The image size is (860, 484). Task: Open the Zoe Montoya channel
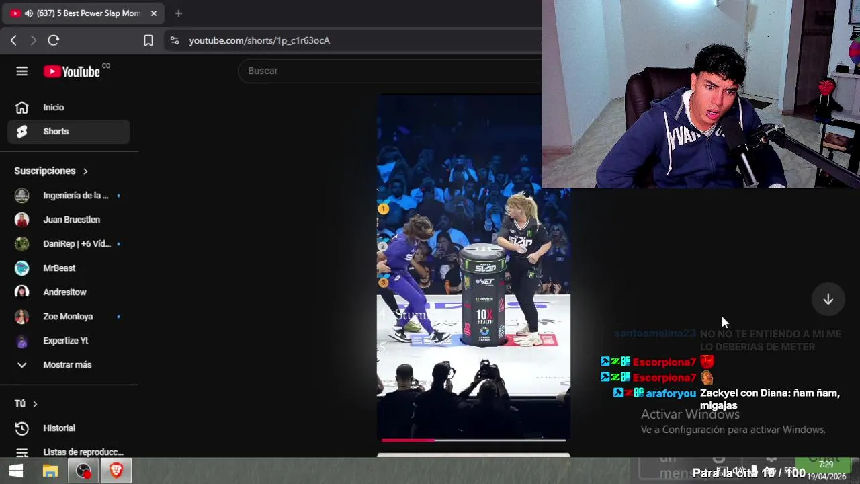[x=69, y=317]
